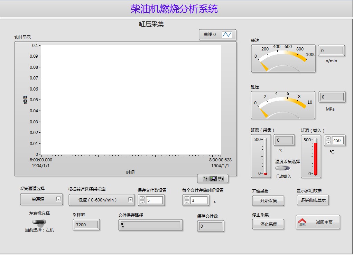
Task: Click the 开始采集 button
Action: tap(268, 200)
